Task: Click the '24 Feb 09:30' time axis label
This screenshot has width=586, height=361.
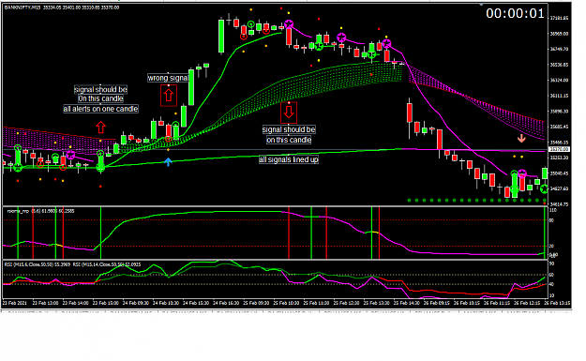Action: pyautogui.click(x=135, y=303)
